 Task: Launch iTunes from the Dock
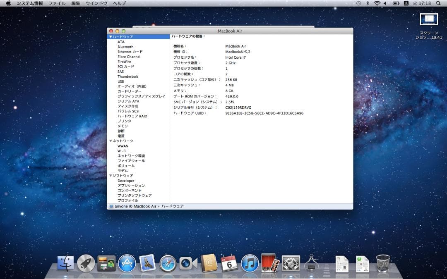point(249,262)
